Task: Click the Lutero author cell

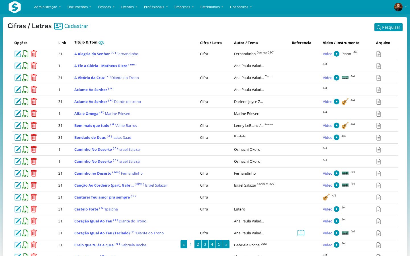Action: 239,209
